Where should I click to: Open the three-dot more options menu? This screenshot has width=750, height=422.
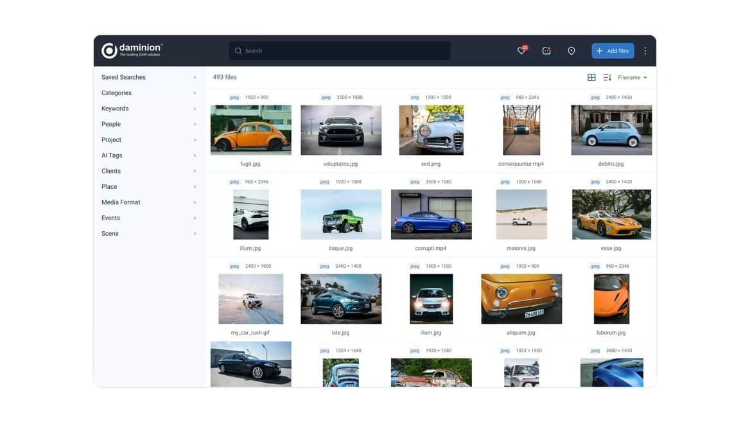point(645,51)
